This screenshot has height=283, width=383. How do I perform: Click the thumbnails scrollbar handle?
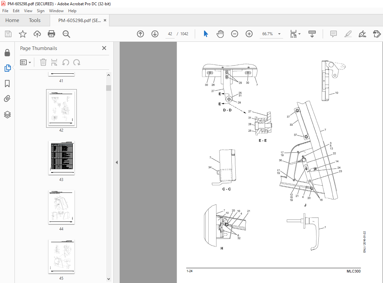[x=109, y=88]
